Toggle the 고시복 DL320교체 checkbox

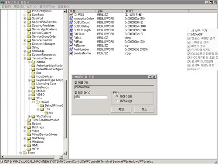(x=189, y=62)
